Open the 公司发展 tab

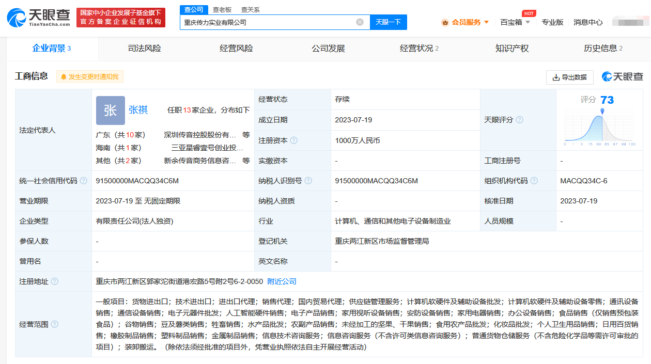328,49
